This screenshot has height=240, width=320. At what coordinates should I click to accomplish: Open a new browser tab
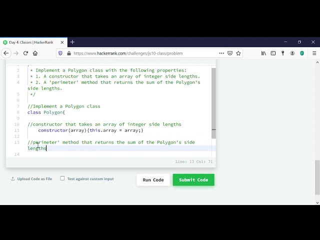(72, 42)
